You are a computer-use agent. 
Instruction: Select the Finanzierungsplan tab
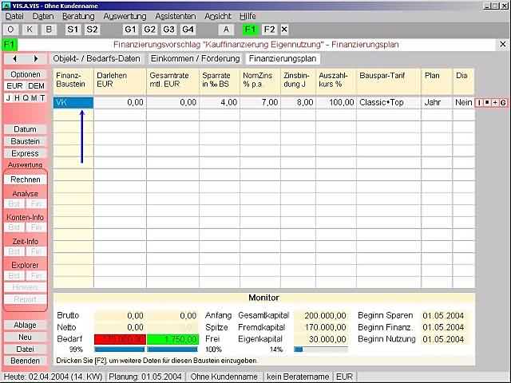[283, 58]
